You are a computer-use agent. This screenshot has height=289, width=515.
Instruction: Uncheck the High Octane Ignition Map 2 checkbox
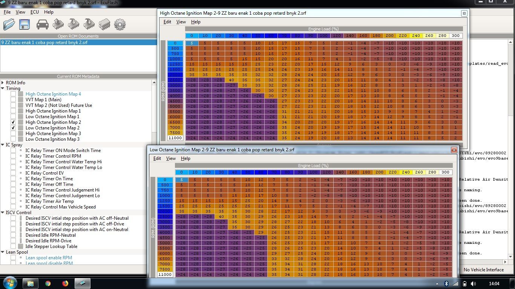click(13, 122)
